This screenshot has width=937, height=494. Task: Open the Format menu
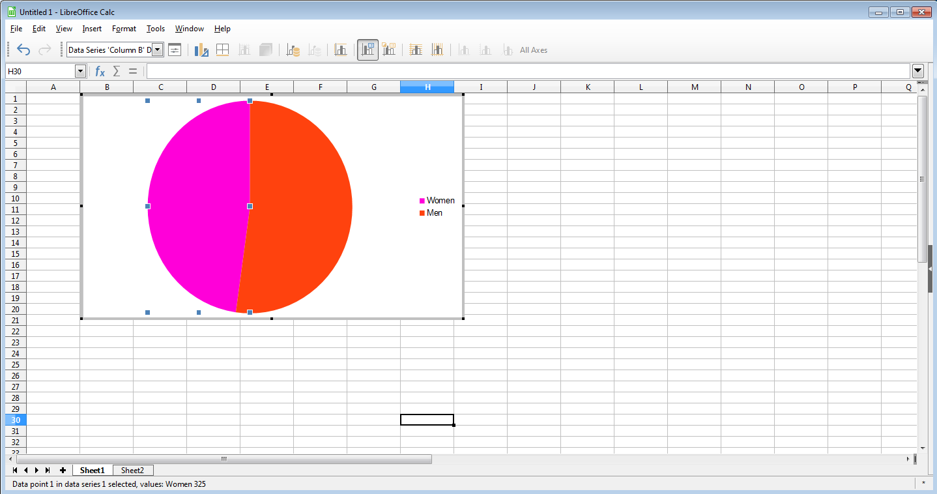pyautogui.click(x=124, y=29)
